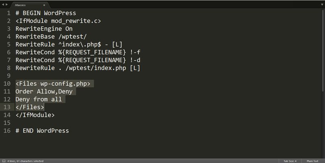Click line number 10 in gutter
This screenshot has width=325, height=163.
[7, 84]
